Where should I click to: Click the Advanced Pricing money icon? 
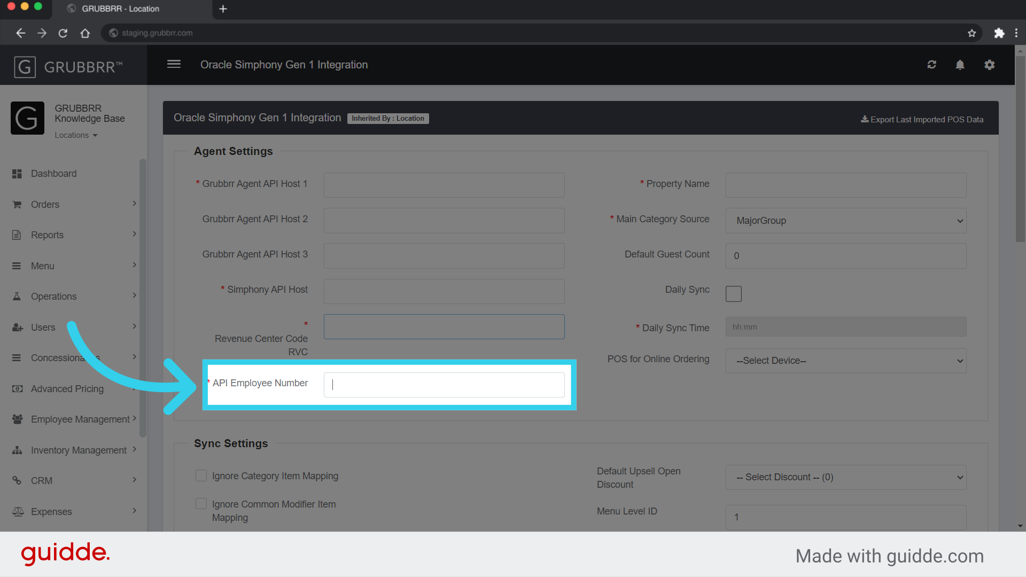pyautogui.click(x=17, y=389)
